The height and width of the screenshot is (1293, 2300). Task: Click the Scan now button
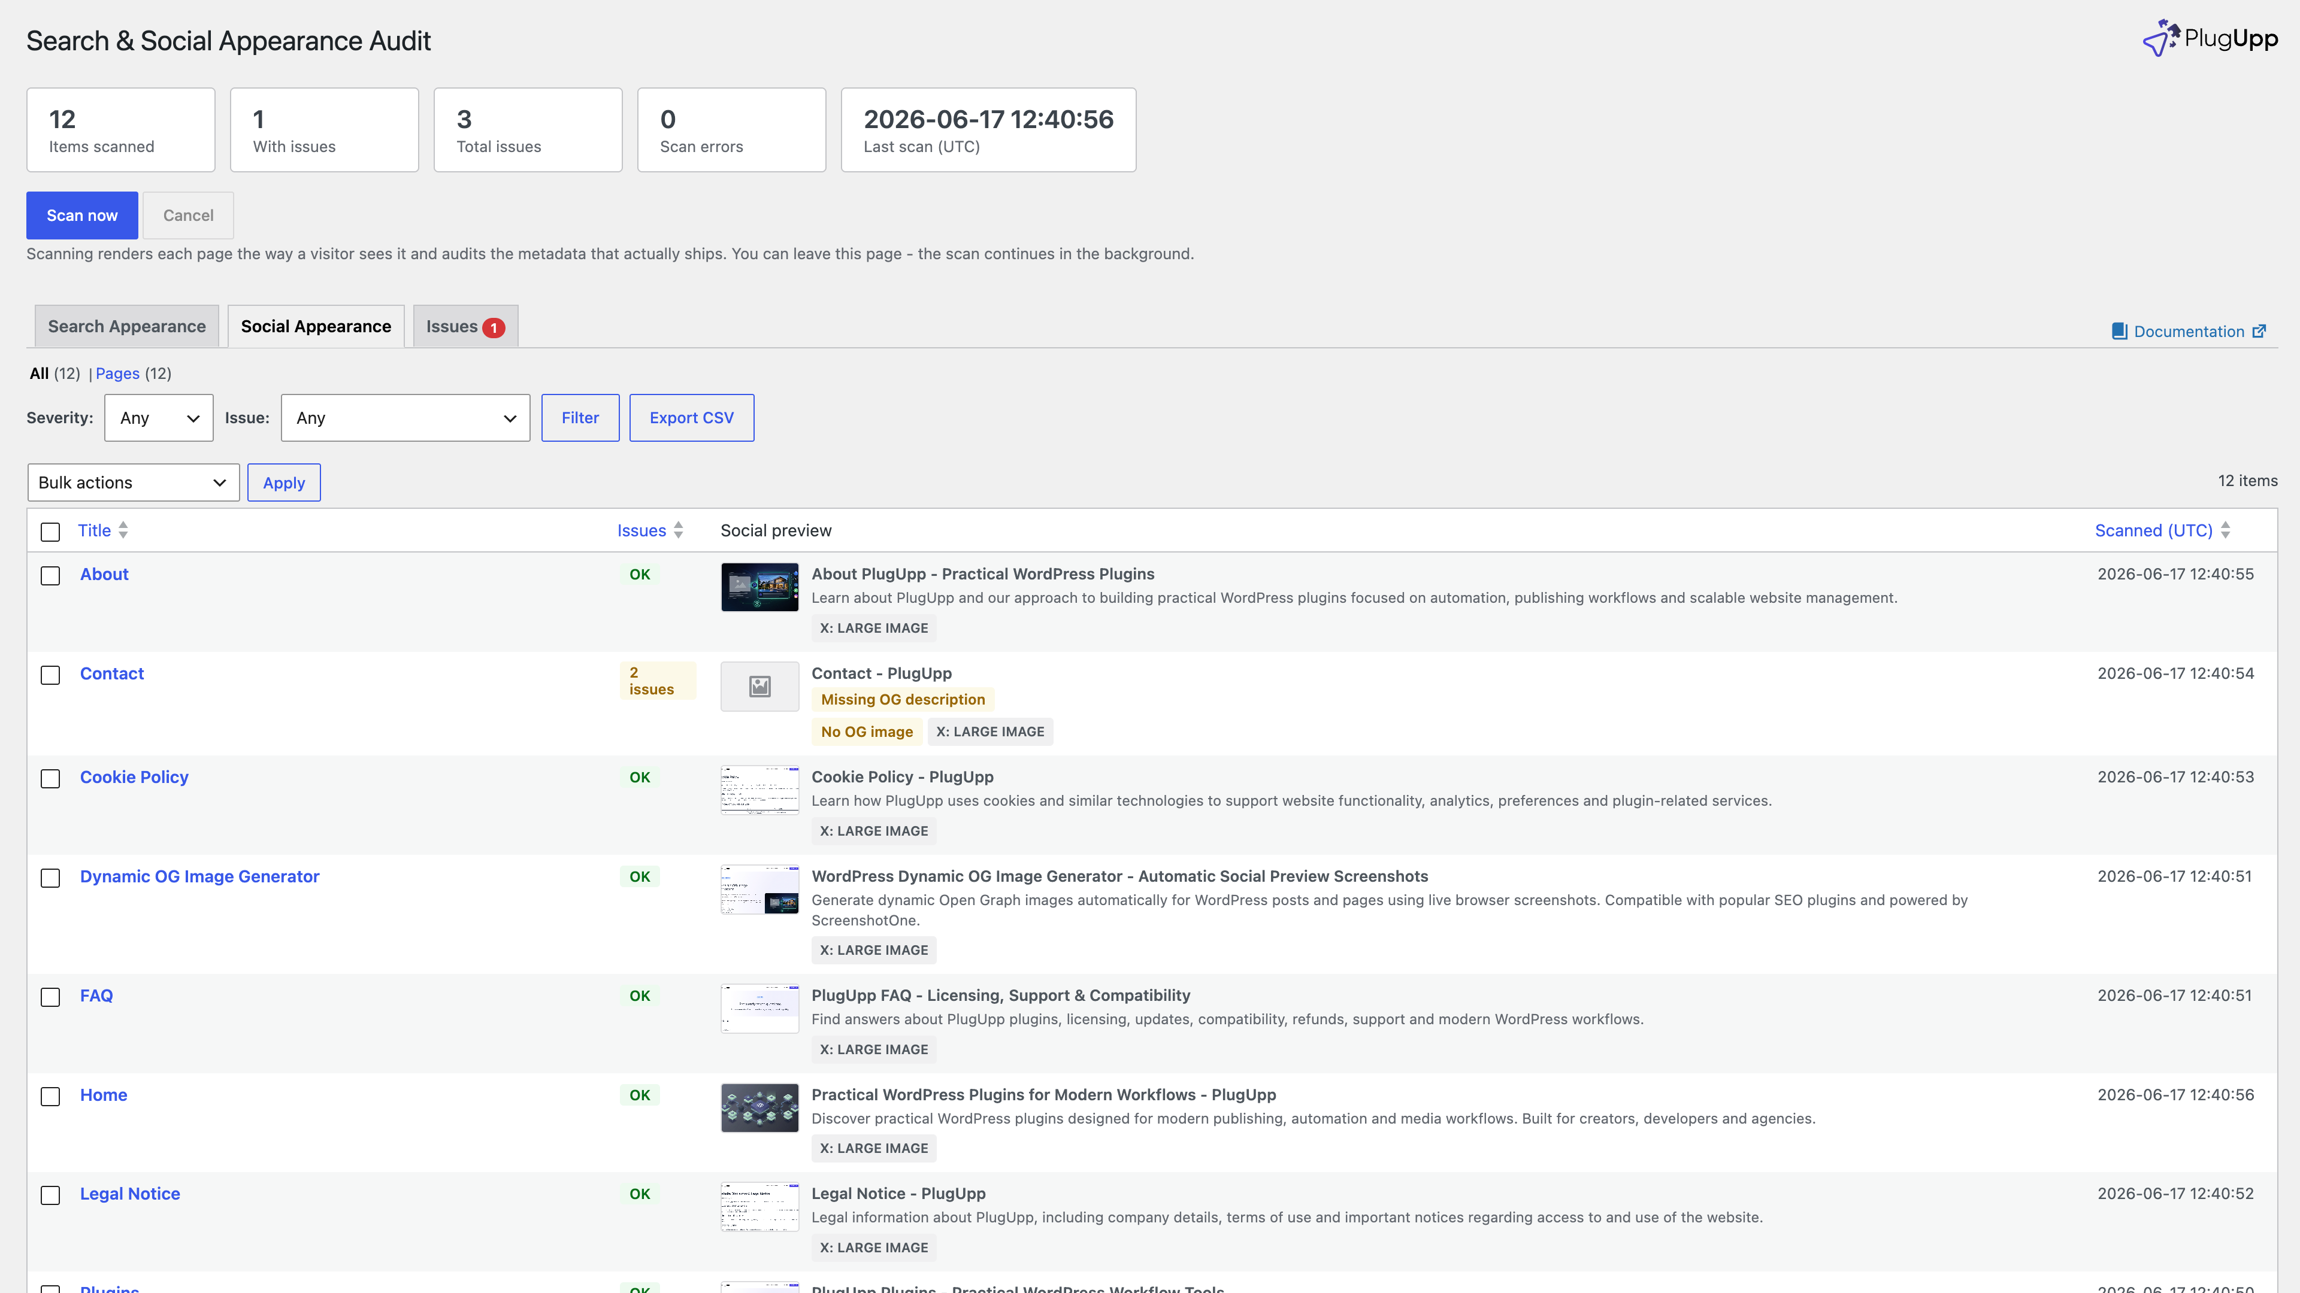(x=82, y=215)
